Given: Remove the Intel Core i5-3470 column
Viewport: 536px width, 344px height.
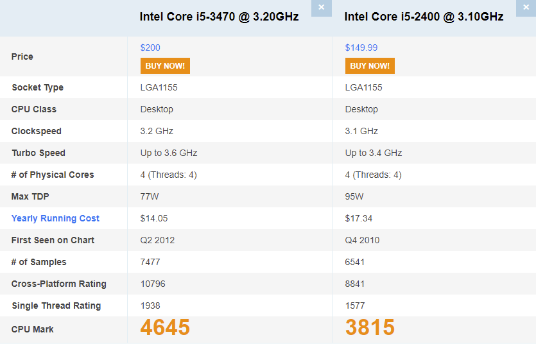Looking at the screenshot, I should [x=322, y=8].
